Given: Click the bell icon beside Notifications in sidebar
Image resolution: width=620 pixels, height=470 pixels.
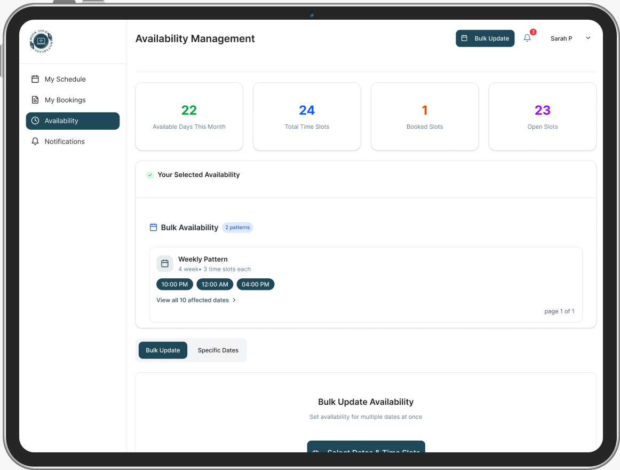Looking at the screenshot, I should (35, 142).
